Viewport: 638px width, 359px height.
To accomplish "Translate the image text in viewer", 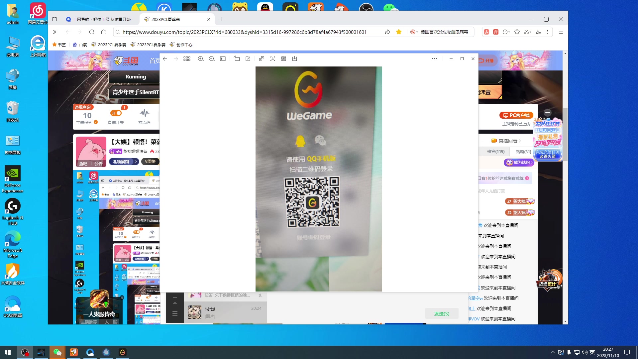I will tap(262, 59).
